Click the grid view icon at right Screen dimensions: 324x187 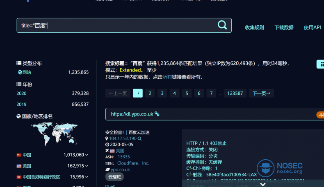[x=322, y=64]
